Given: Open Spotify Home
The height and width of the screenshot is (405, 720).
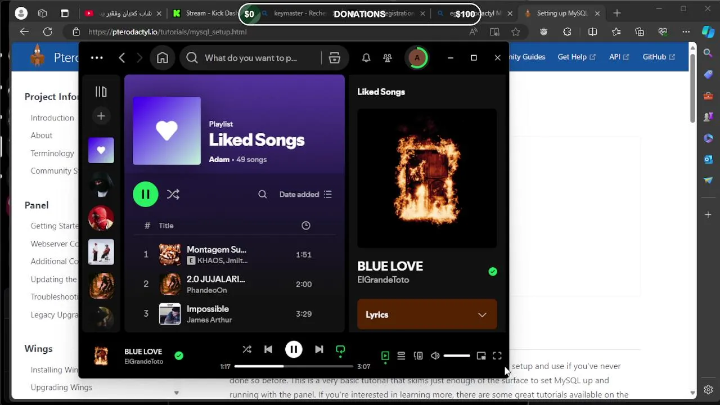Looking at the screenshot, I should 163,58.
